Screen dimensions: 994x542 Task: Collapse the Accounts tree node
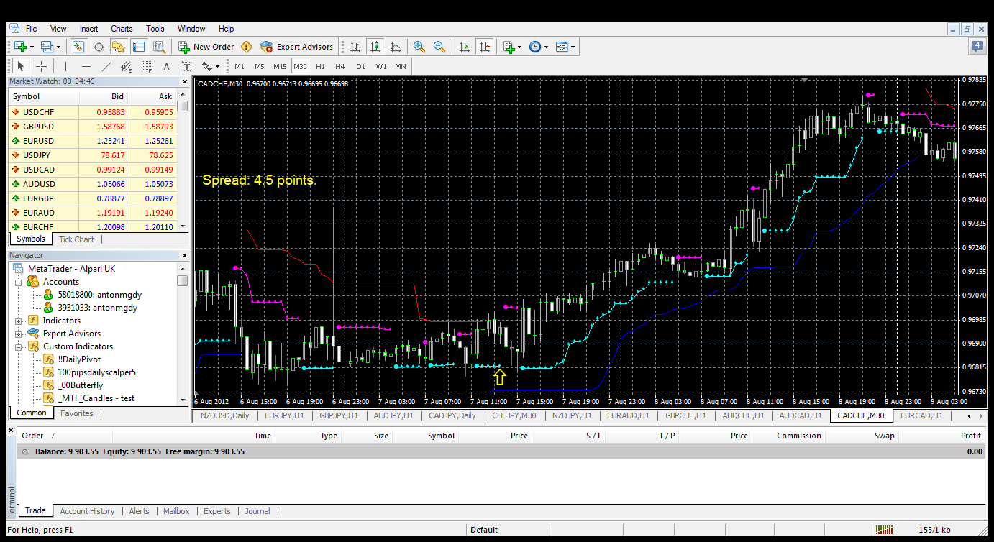tap(19, 282)
